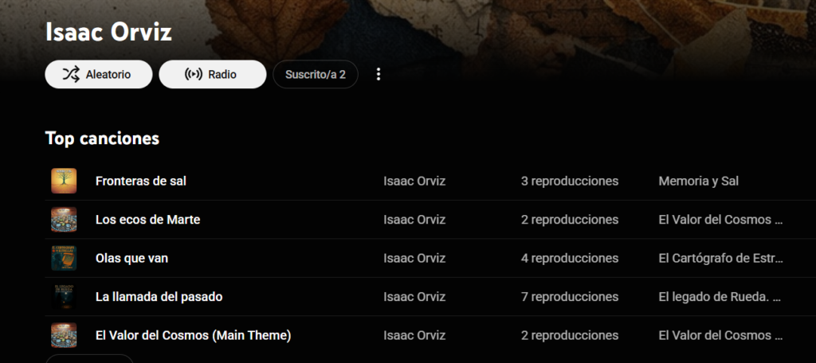
Task: Select La llamada del pasado song title
Action: [159, 297]
